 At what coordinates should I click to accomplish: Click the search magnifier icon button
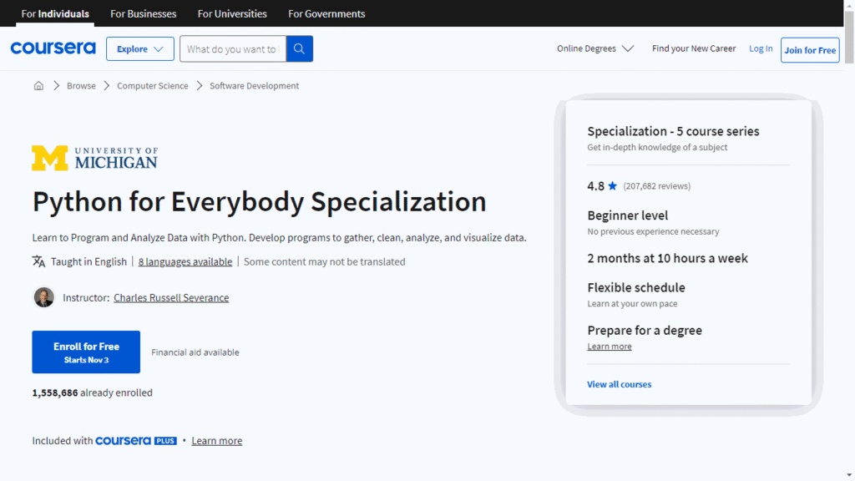(299, 48)
